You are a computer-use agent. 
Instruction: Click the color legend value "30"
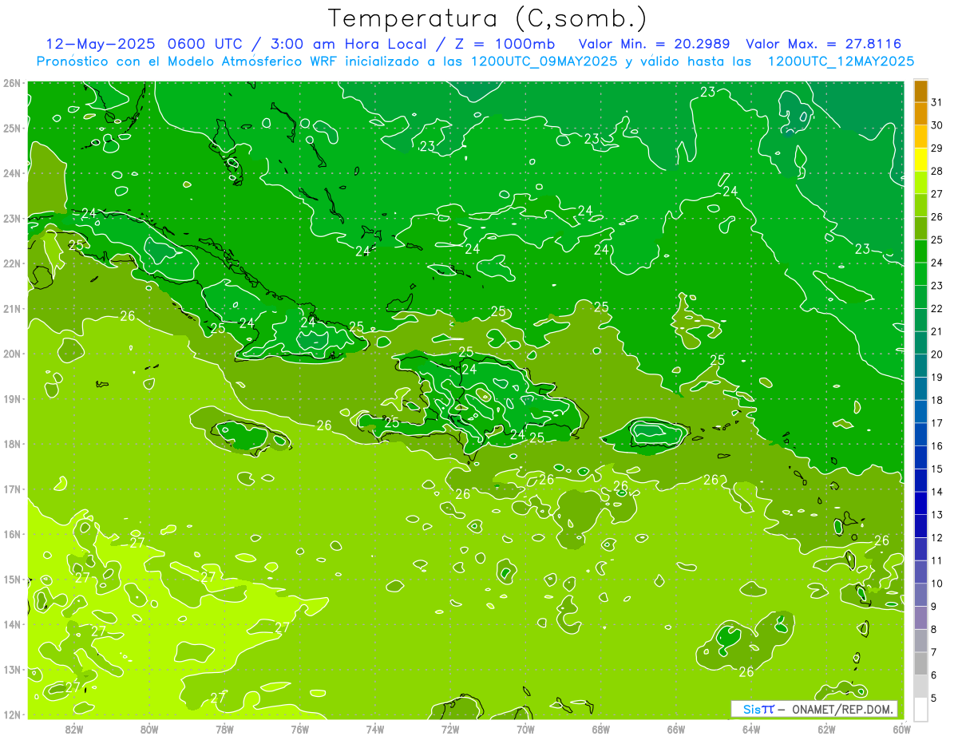tap(936, 125)
